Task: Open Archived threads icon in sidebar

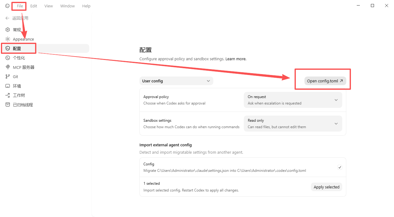Action: coord(8,105)
